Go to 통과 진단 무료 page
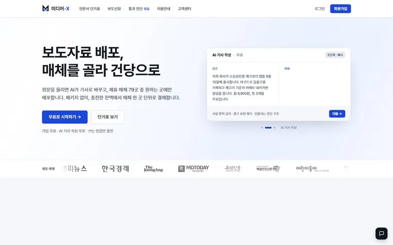This screenshot has width=393, height=245. click(x=139, y=9)
